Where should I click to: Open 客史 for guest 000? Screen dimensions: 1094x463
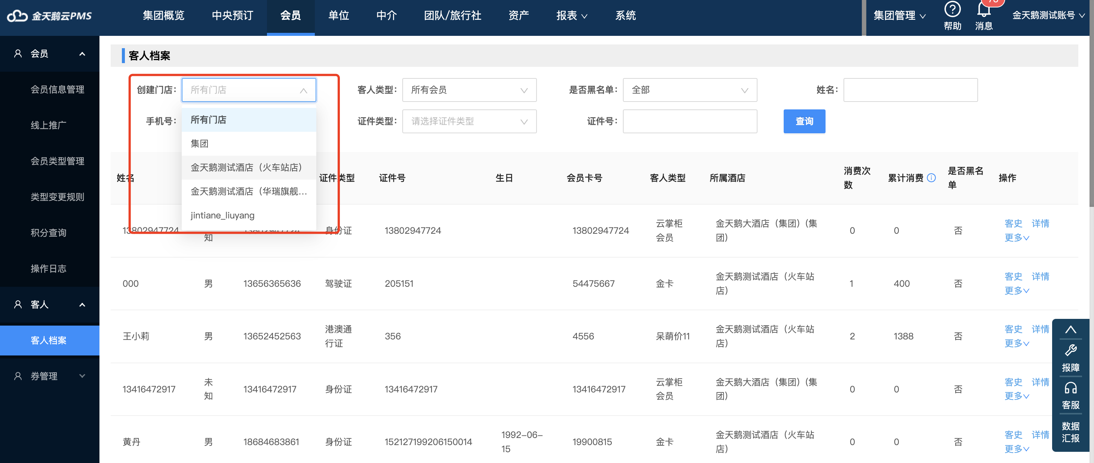tap(1013, 276)
